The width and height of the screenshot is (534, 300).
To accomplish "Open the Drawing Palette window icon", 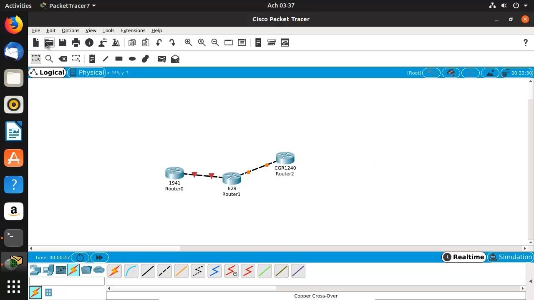I will pos(229,42).
